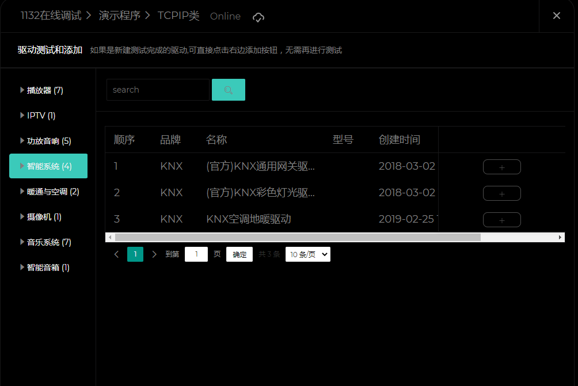Select row (官方)KNX通用网关驱... name
This screenshot has height=386, width=578.
coord(260,166)
